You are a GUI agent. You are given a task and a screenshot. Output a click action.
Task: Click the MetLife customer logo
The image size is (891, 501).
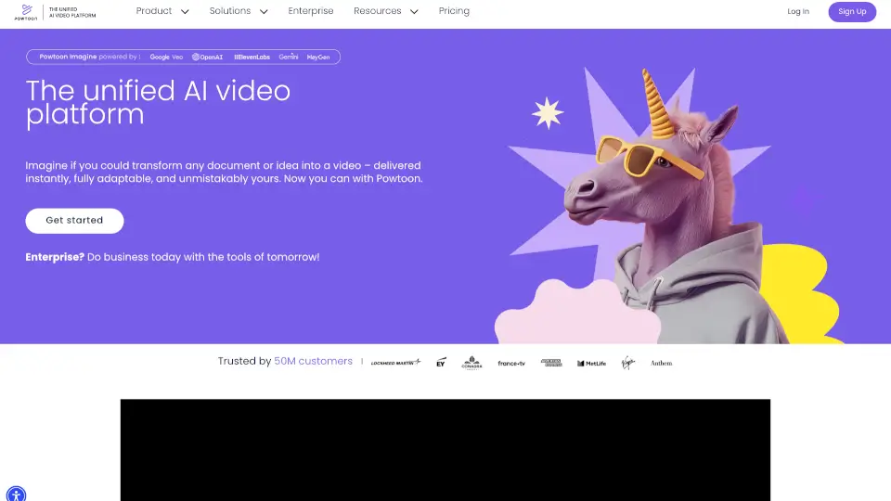(x=591, y=363)
